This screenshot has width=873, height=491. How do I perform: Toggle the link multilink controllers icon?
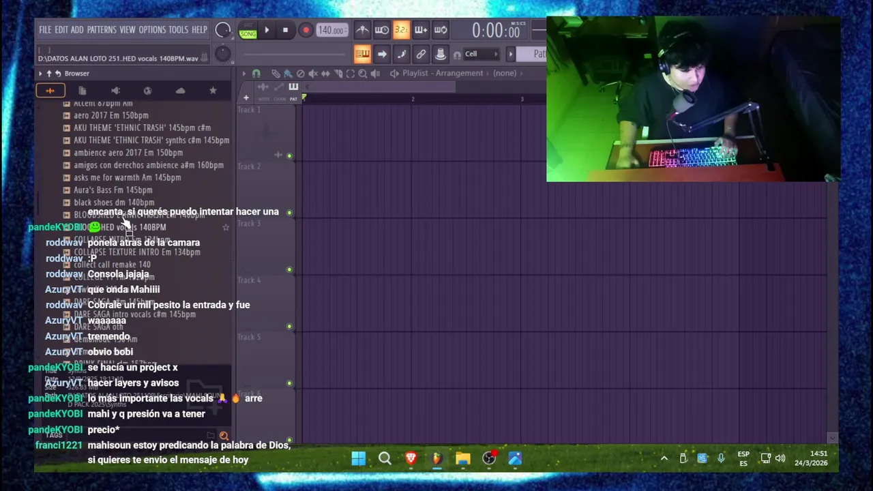point(421,54)
